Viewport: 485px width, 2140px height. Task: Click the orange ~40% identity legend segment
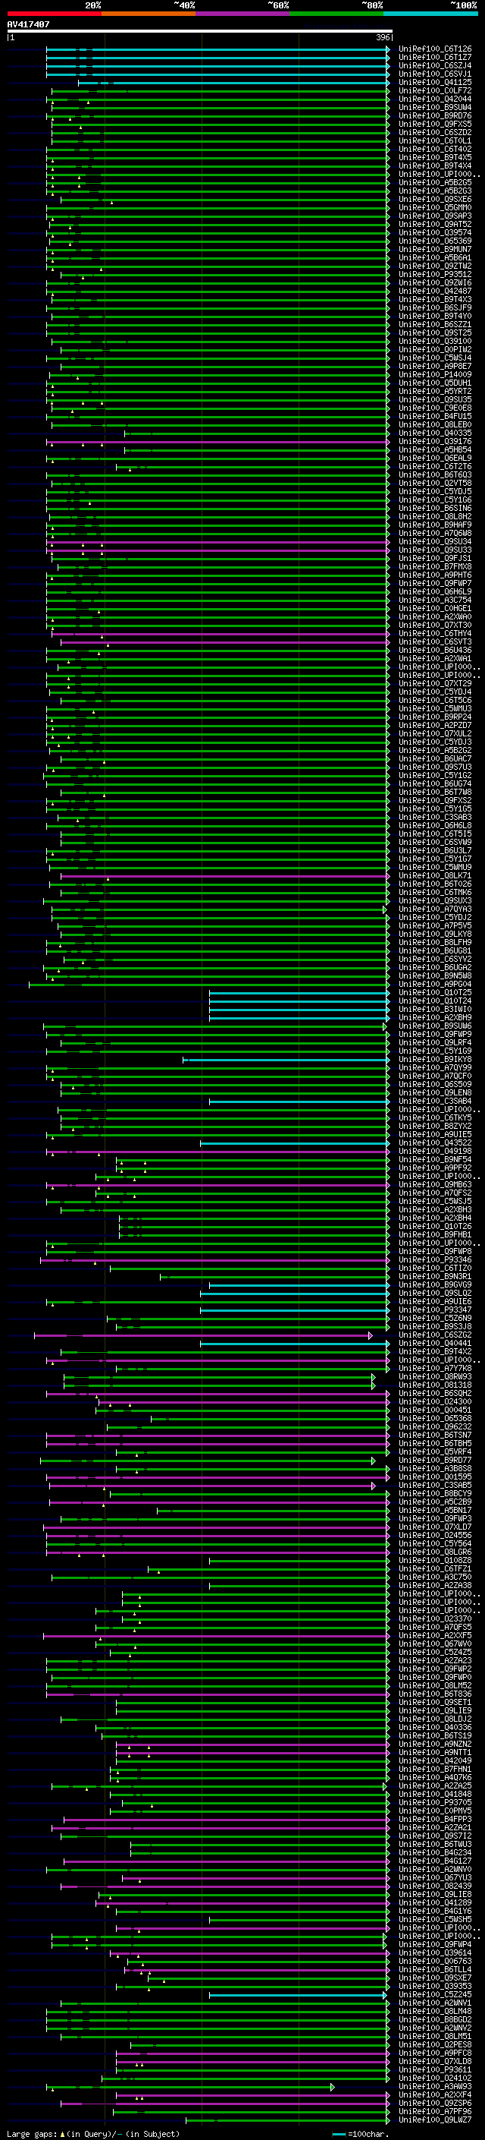click(x=149, y=14)
